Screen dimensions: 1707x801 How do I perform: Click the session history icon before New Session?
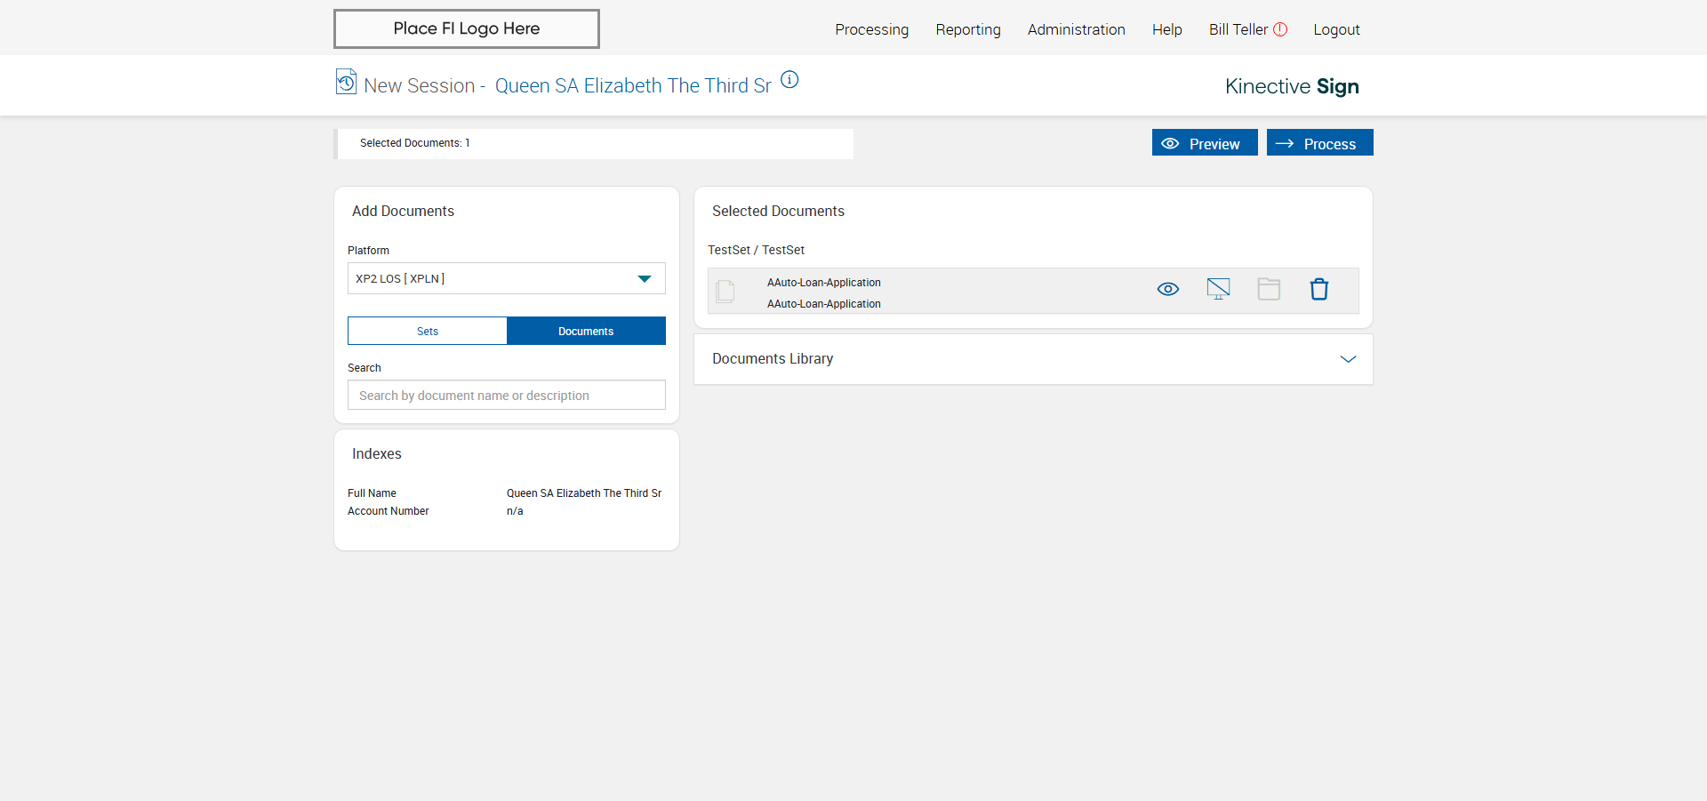click(346, 82)
